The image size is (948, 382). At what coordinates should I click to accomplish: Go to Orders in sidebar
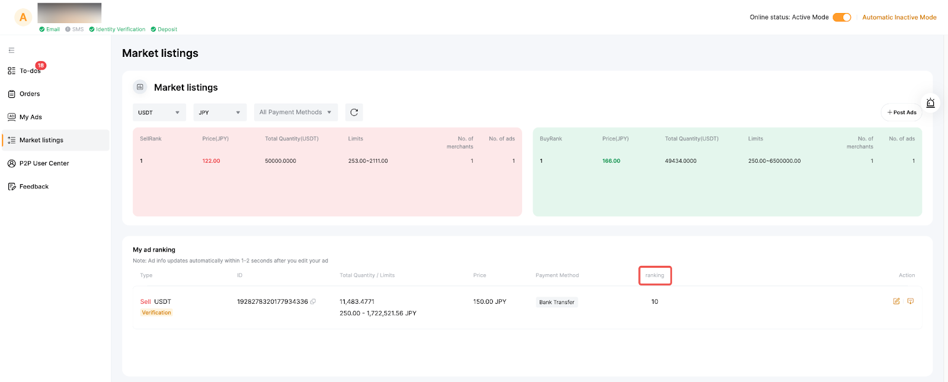tap(30, 94)
